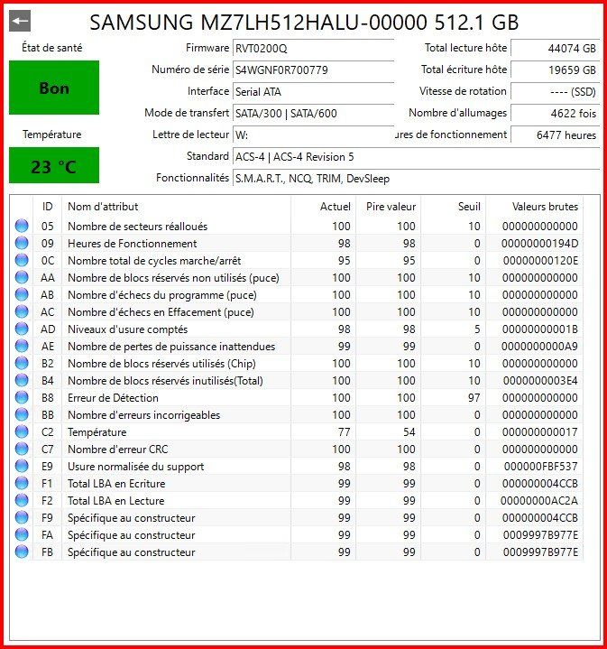
Task: Click status orb for attribute AE
Action: pos(22,346)
